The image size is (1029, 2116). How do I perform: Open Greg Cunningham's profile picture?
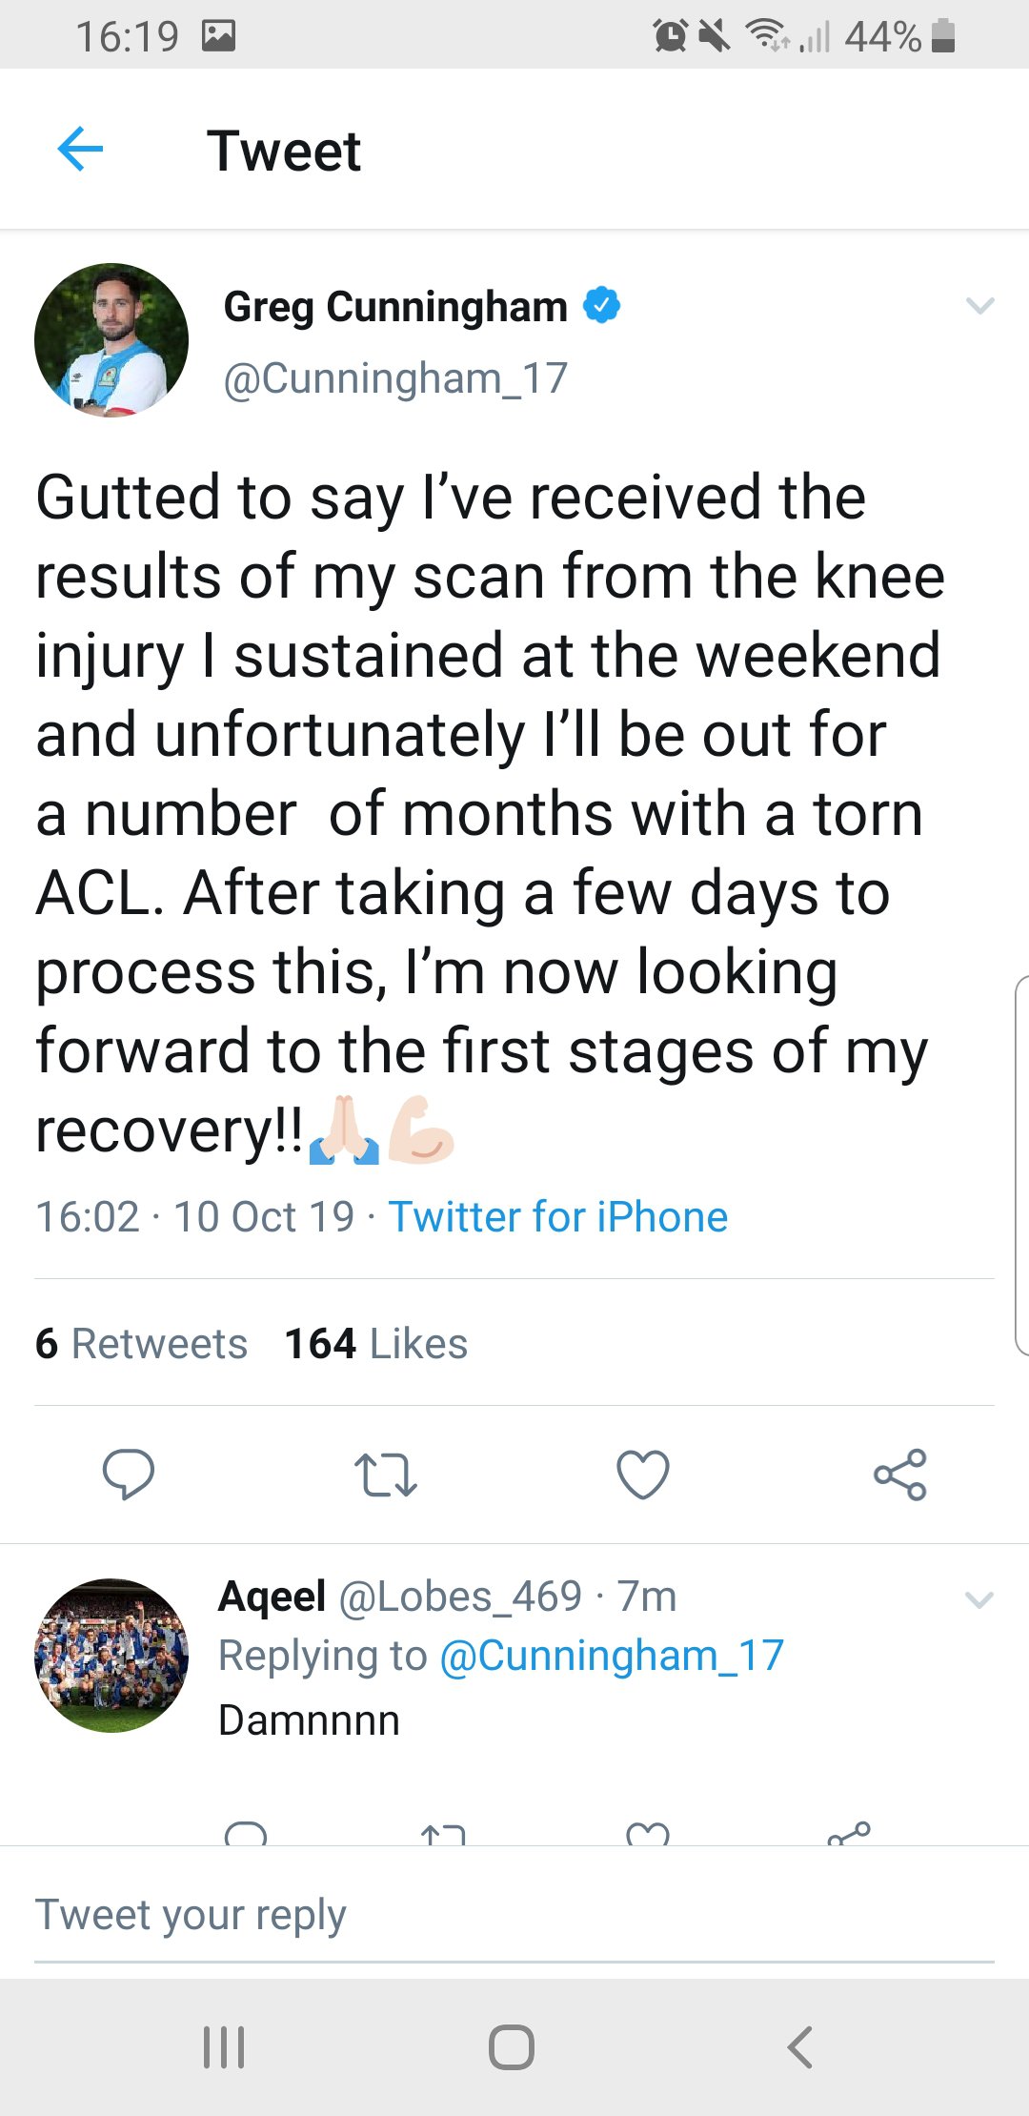111,340
